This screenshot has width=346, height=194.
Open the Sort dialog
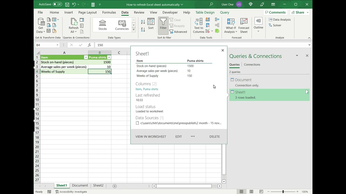point(151,24)
